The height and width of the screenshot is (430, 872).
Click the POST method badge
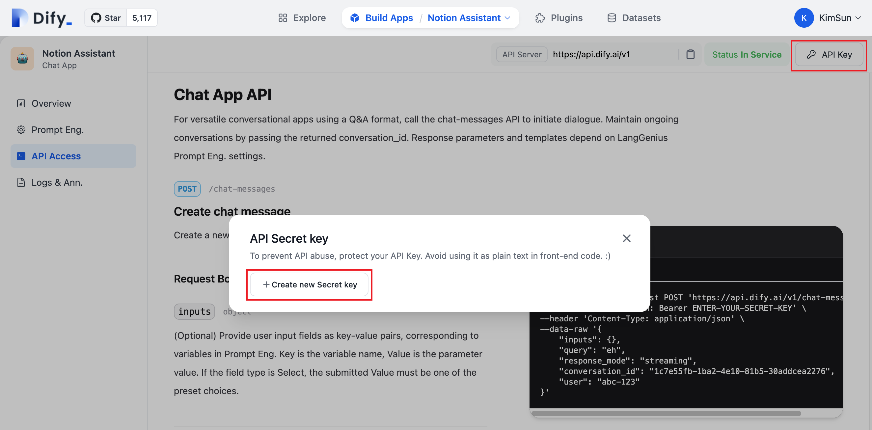(x=187, y=189)
